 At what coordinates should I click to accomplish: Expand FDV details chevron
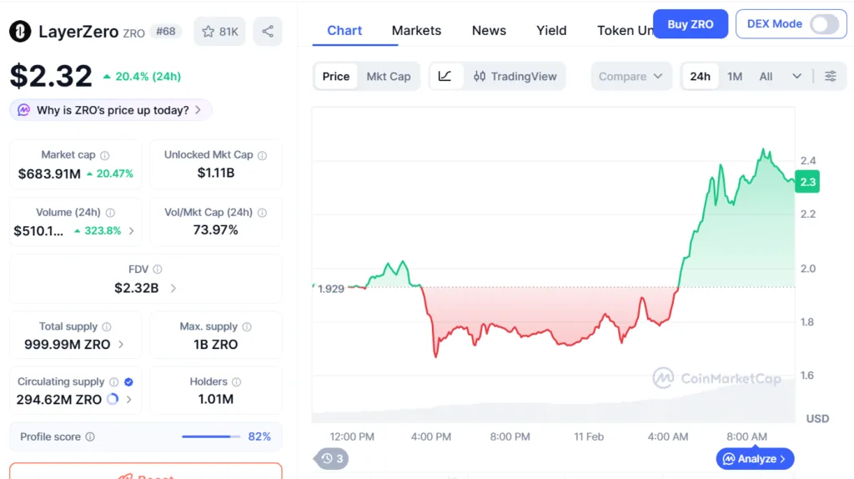173,288
